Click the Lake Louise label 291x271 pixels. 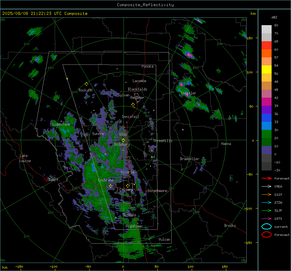tap(25, 158)
